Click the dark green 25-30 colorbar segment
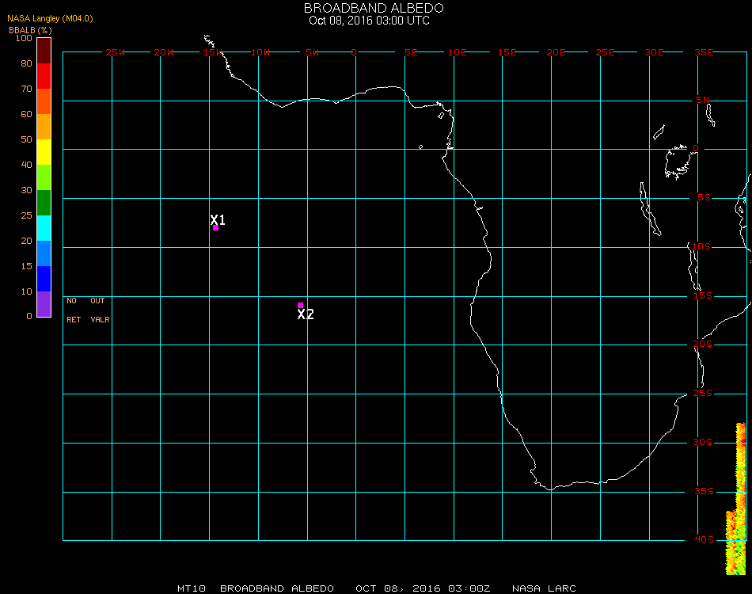The image size is (752, 594). [x=44, y=203]
